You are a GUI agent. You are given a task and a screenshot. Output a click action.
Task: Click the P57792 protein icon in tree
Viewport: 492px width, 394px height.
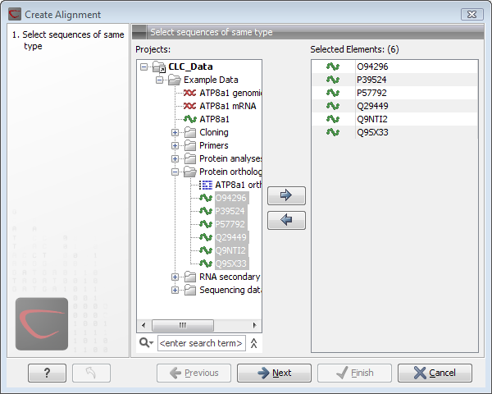tap(206, 224)
